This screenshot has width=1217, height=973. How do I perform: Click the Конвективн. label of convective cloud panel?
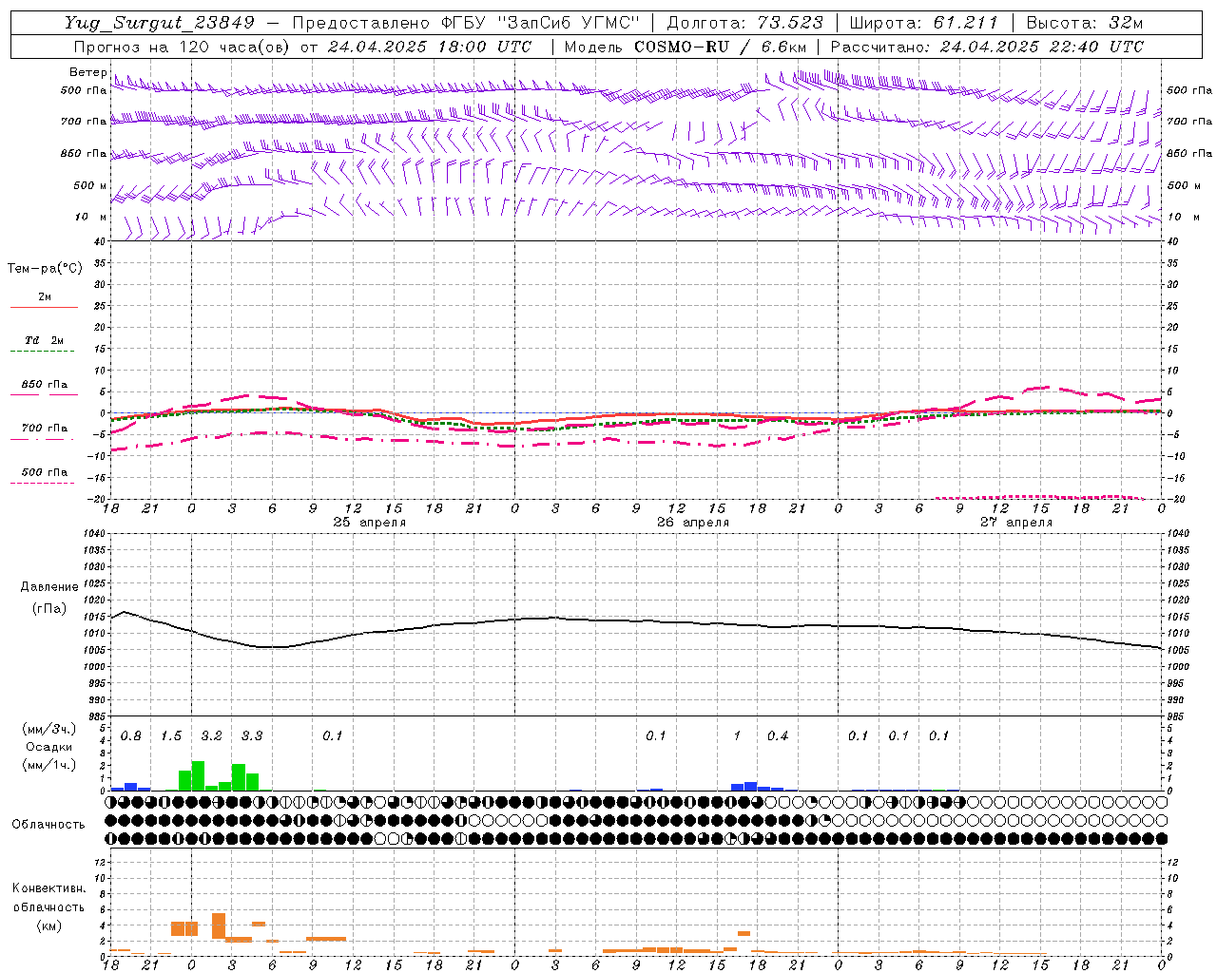pos(48,888)
